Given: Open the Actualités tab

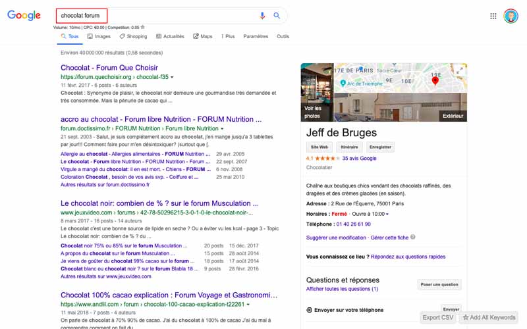Looking at the screenshot, I should tap(170, 36).
